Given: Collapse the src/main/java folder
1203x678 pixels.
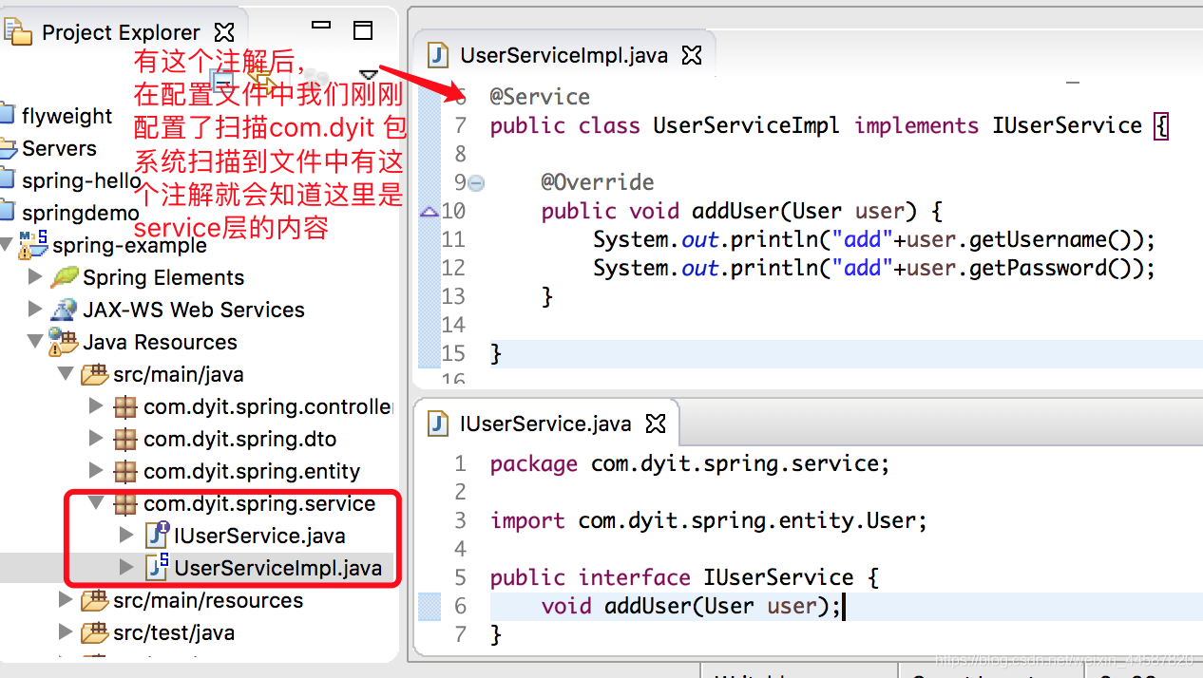Looking at the screenshot, I should (67, 374).
